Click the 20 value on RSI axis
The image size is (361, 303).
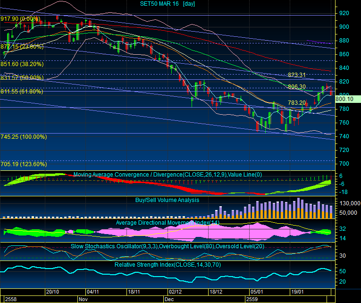pos(343,282)
